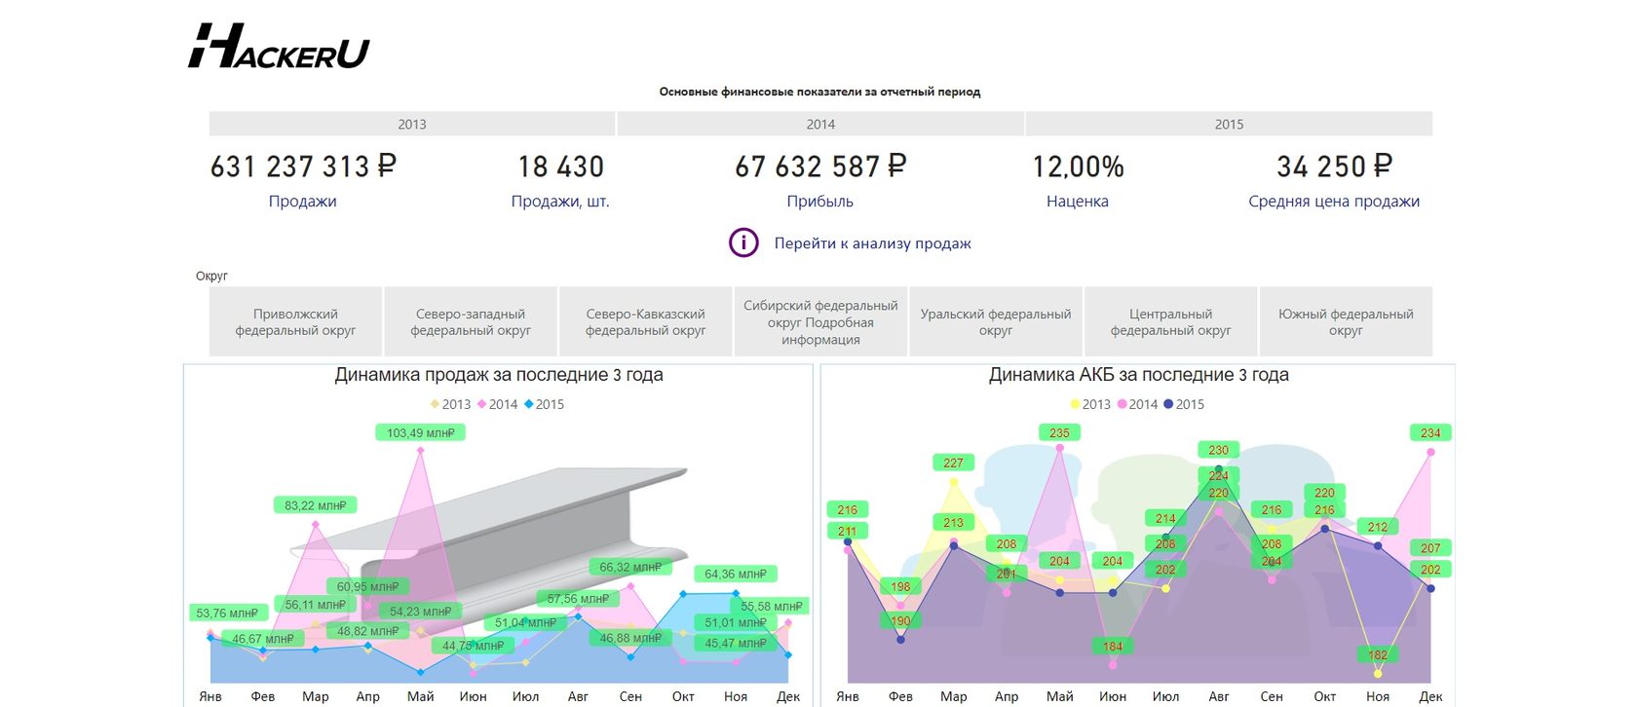1637x707 pixels.
Task: Click the Прибыль label
Action: [x=820, y=202]
